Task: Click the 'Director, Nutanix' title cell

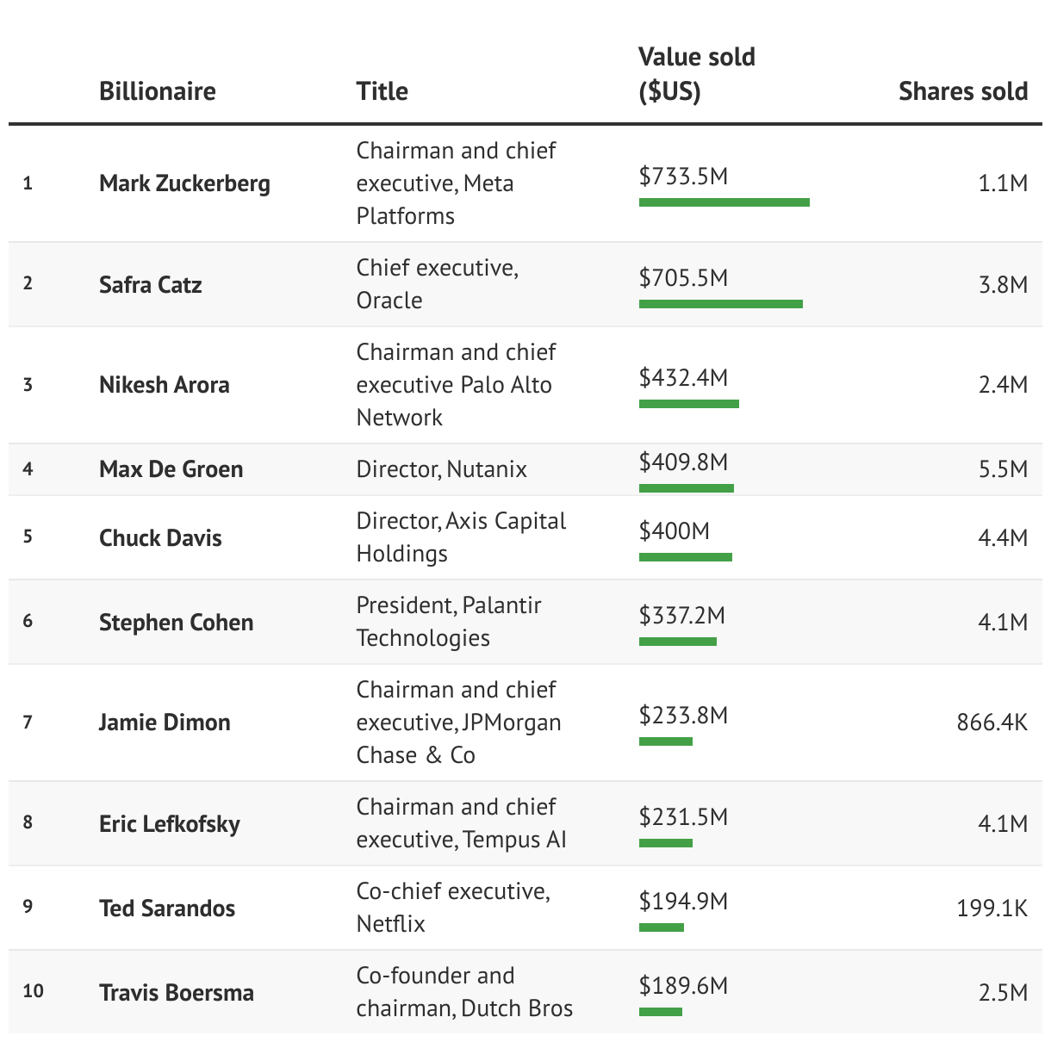Action: coord(441,469)
